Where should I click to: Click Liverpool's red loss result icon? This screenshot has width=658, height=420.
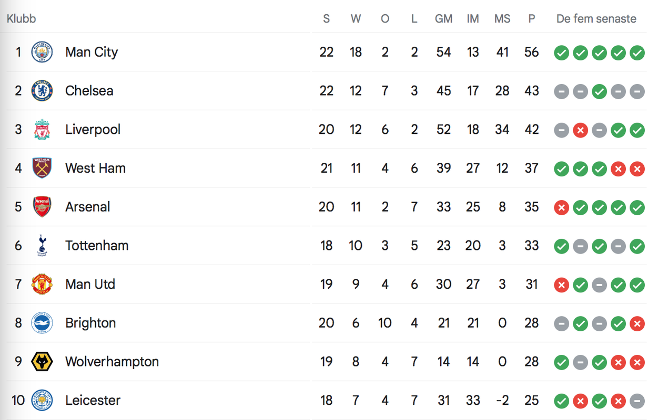coord(580,130)
